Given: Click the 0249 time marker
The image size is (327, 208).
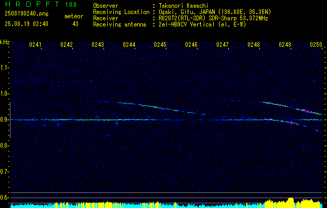Looking at the screenshot, I should [x=285, y=44].
